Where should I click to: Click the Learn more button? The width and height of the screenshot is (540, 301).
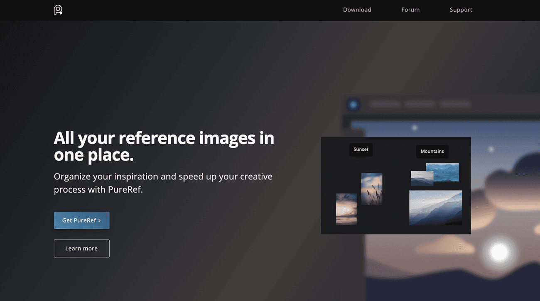click(81, 248)
